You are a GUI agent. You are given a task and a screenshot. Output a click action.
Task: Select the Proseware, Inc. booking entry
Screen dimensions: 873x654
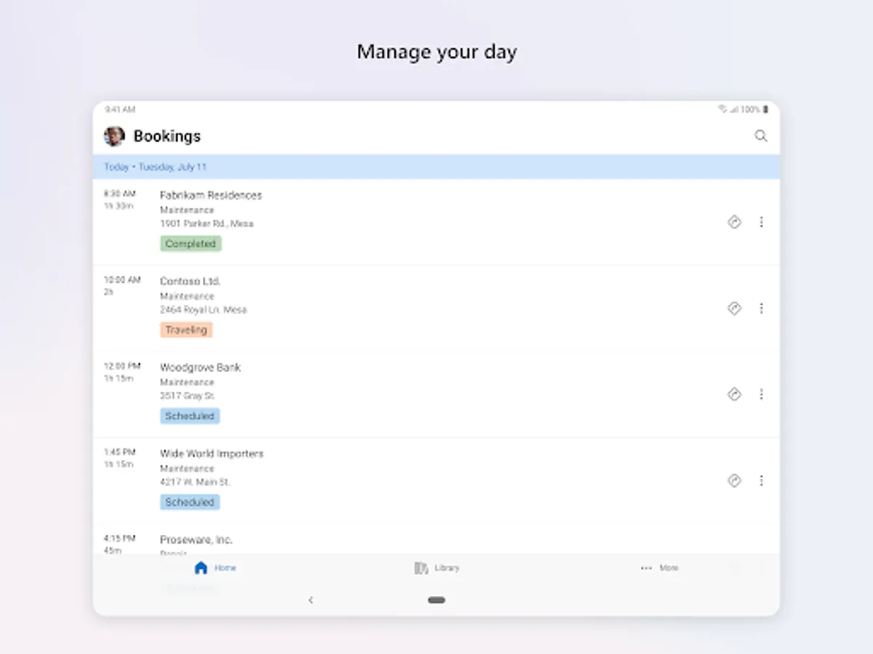click(196, 539)
